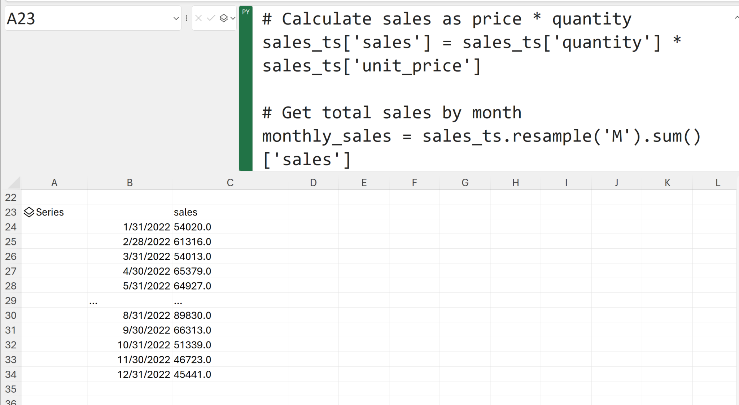Click the cancel X in formula bar
739x405 pixels.
tap(198, 18)
